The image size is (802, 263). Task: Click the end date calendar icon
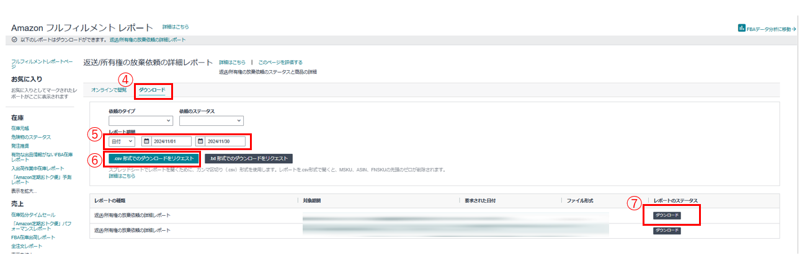pos(200,141)
